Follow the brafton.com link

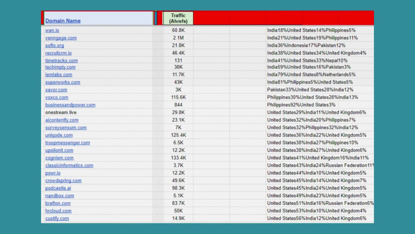[58, 203]
